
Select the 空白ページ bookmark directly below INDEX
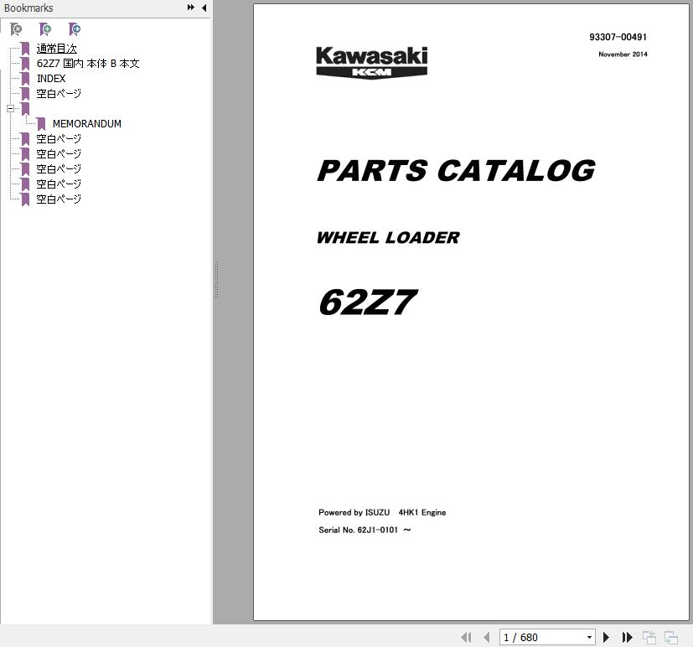59,94
